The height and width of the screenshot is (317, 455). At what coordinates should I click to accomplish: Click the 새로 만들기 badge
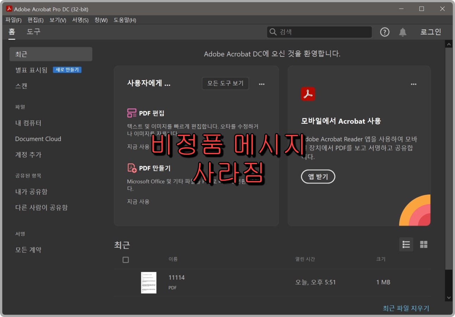67,70
